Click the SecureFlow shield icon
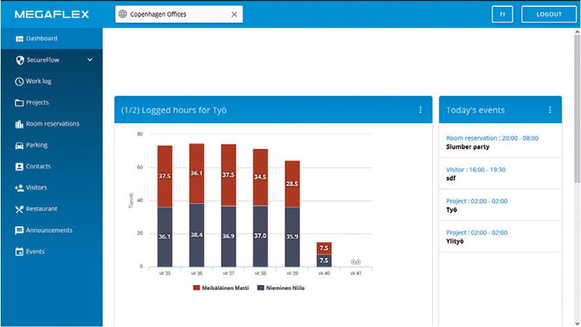 [x=20, y=60]
